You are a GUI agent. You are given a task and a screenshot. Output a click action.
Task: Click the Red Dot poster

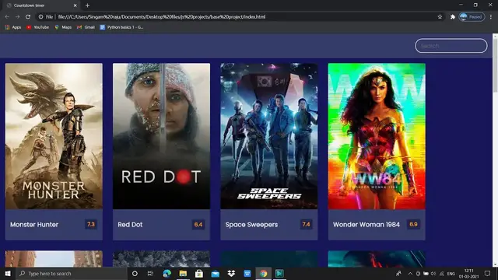(x=161, y=136)
